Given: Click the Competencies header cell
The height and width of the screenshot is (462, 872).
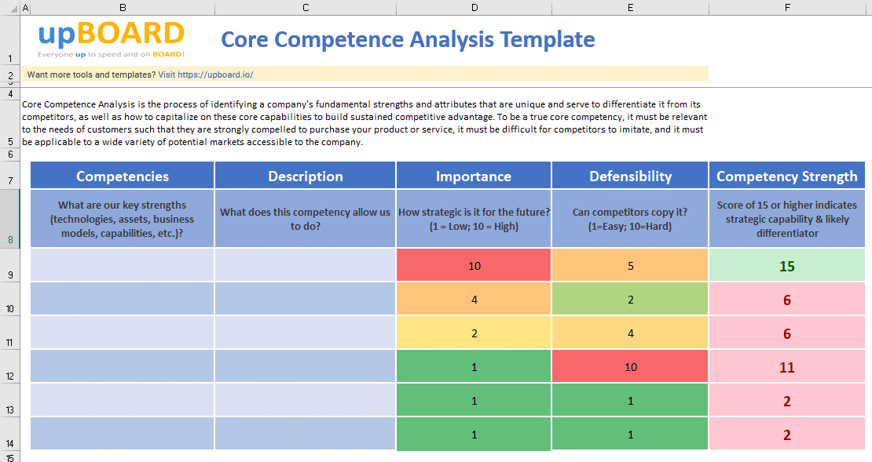Looking at the screenshot, I should point(123,175).
